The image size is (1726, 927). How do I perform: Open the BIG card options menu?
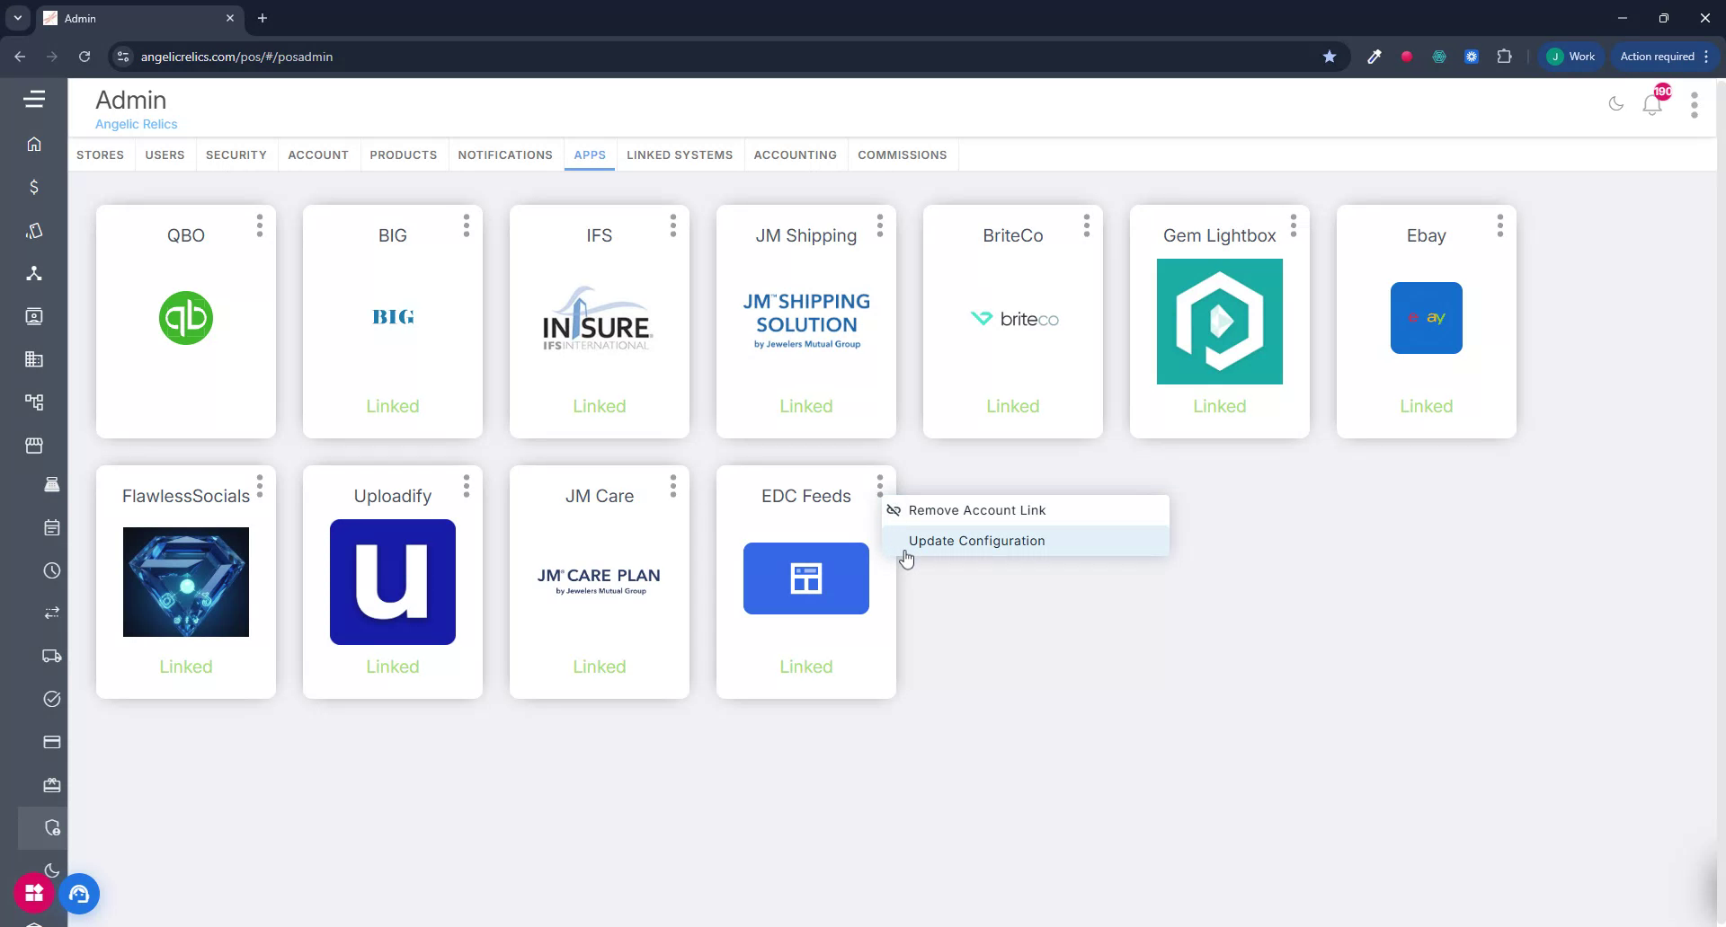click(467, 225)
